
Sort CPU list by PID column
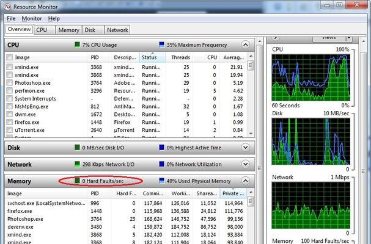pos(100,57)
